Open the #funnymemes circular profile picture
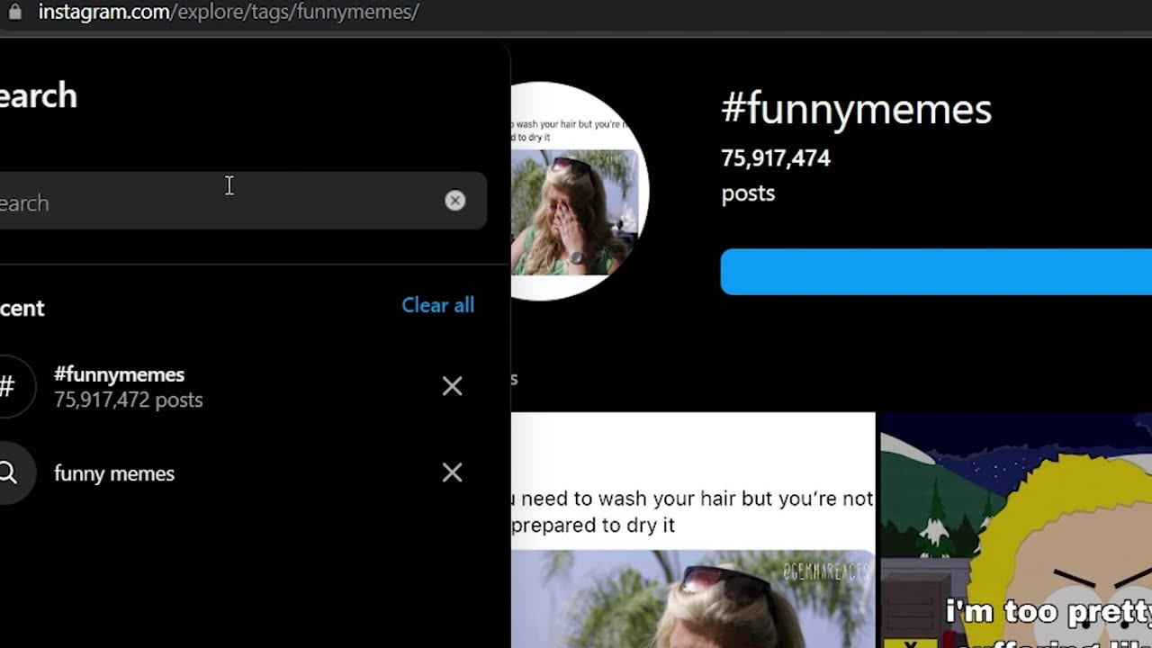The height and width of the screenshot is (648, 1152). tap(580, 191)
